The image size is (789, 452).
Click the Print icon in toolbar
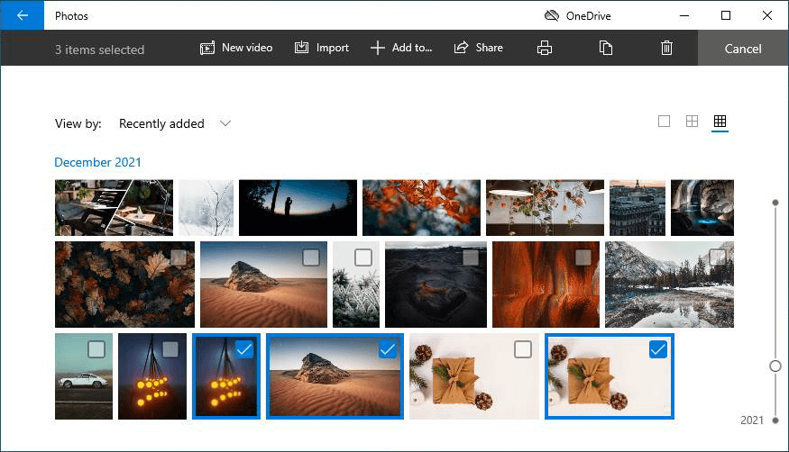545,48
